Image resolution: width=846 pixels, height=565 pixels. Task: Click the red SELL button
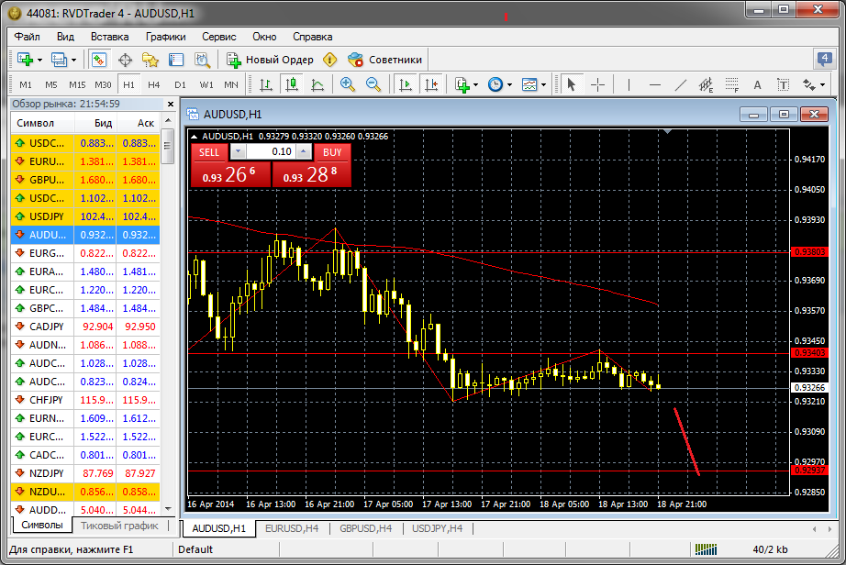click(209, 151)
